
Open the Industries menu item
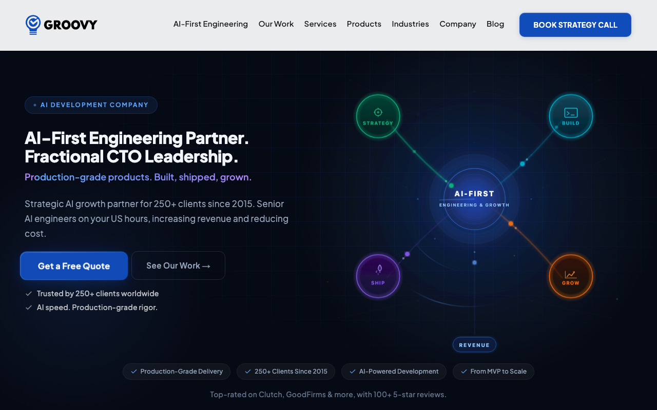410,24
